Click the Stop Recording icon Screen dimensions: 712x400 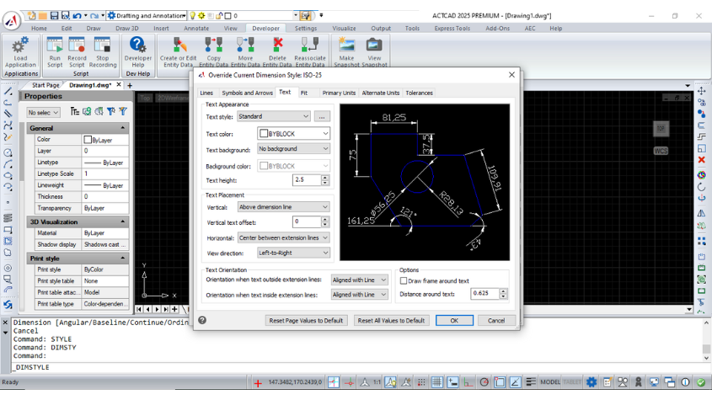(102, 45)
